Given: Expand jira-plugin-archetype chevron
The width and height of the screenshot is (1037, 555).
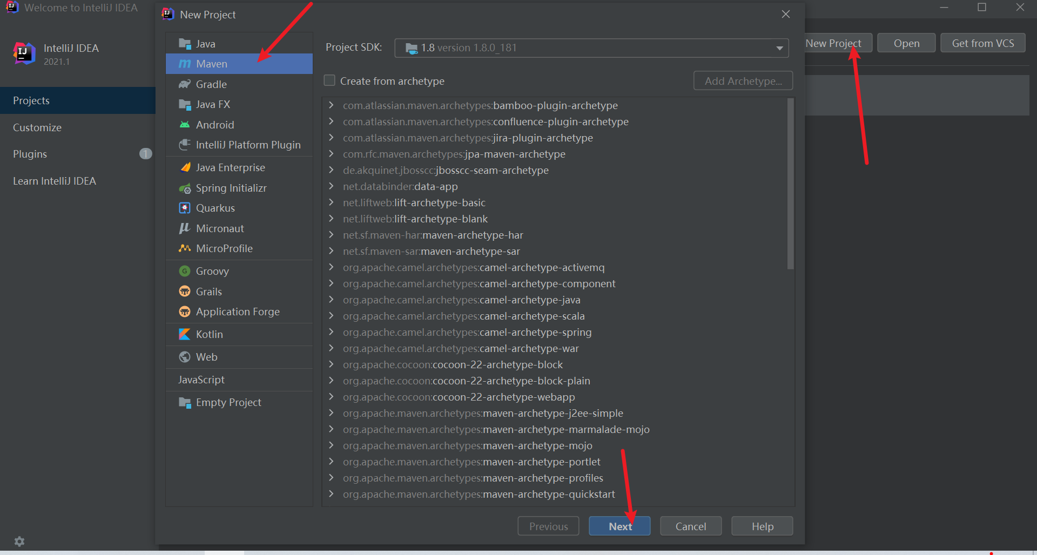Looking at the screenshot, I should (331, 137).
